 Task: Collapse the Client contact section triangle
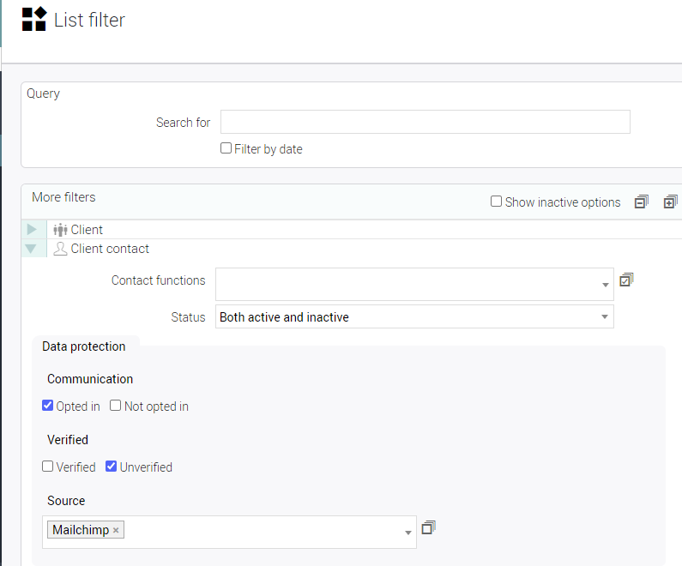[x=32, y=249]
